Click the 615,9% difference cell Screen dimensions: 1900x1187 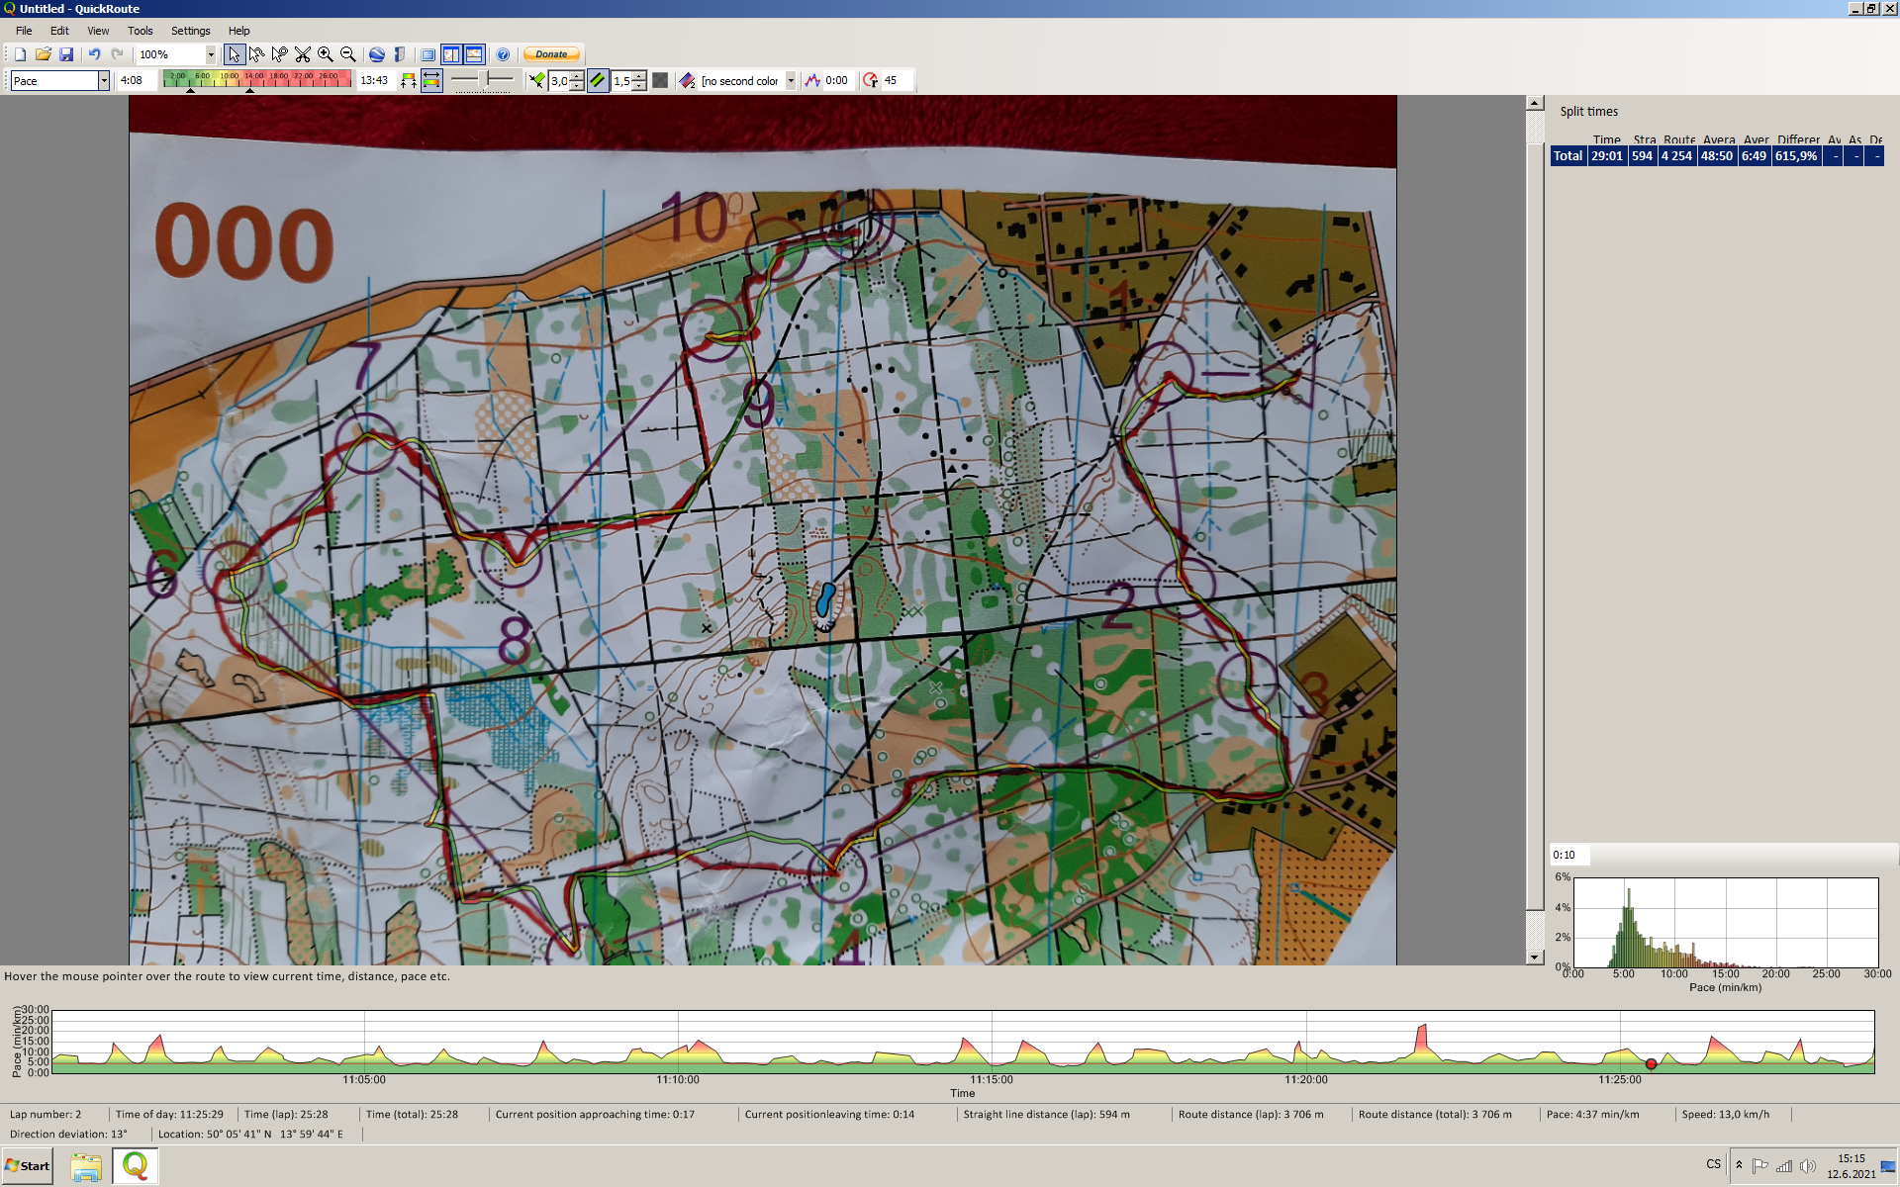click(x=1796, y=156)
